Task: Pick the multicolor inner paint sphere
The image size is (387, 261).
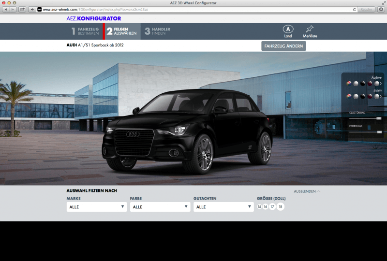Action: click(x=349, y=96)
